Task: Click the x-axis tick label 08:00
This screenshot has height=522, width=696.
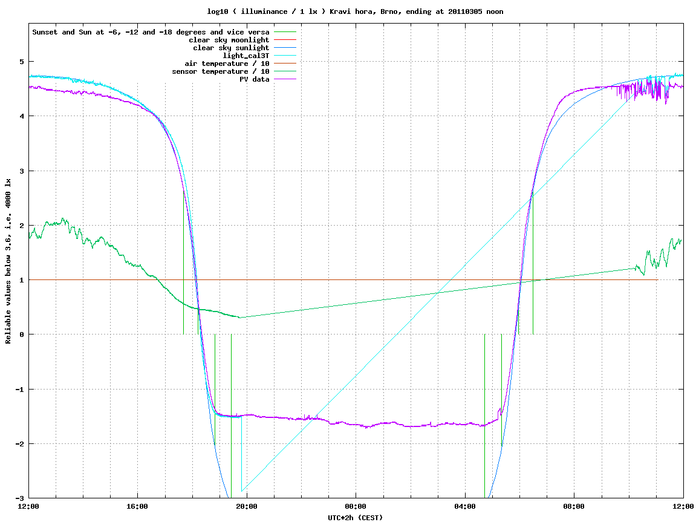Action: 574,506
